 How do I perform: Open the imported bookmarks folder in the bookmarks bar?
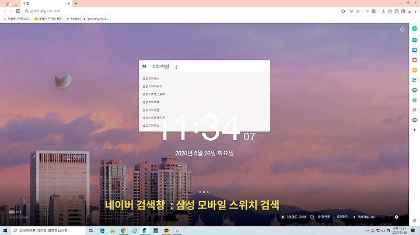click(49, 19)
